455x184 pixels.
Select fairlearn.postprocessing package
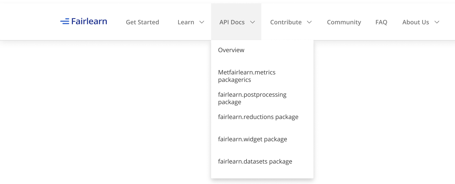coord(252,98)
